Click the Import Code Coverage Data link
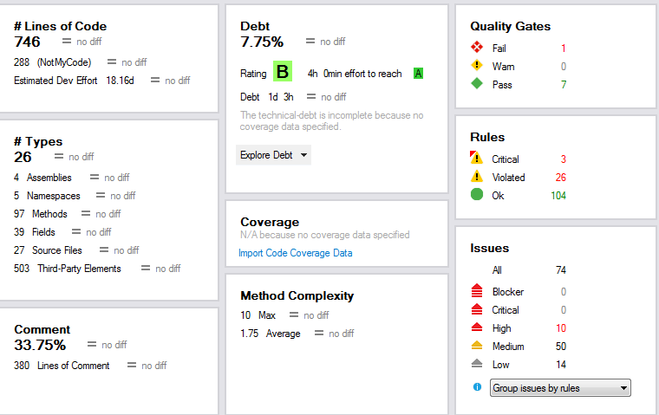659x415 pixels. tap(295, 253)
